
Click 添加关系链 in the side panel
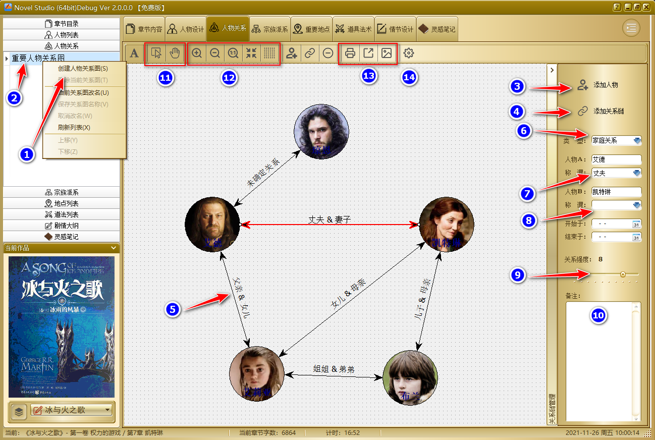(601, 111)
